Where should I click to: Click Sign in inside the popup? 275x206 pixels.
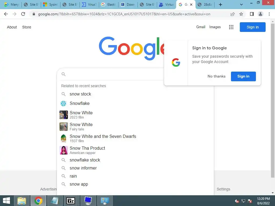[243, 76]
